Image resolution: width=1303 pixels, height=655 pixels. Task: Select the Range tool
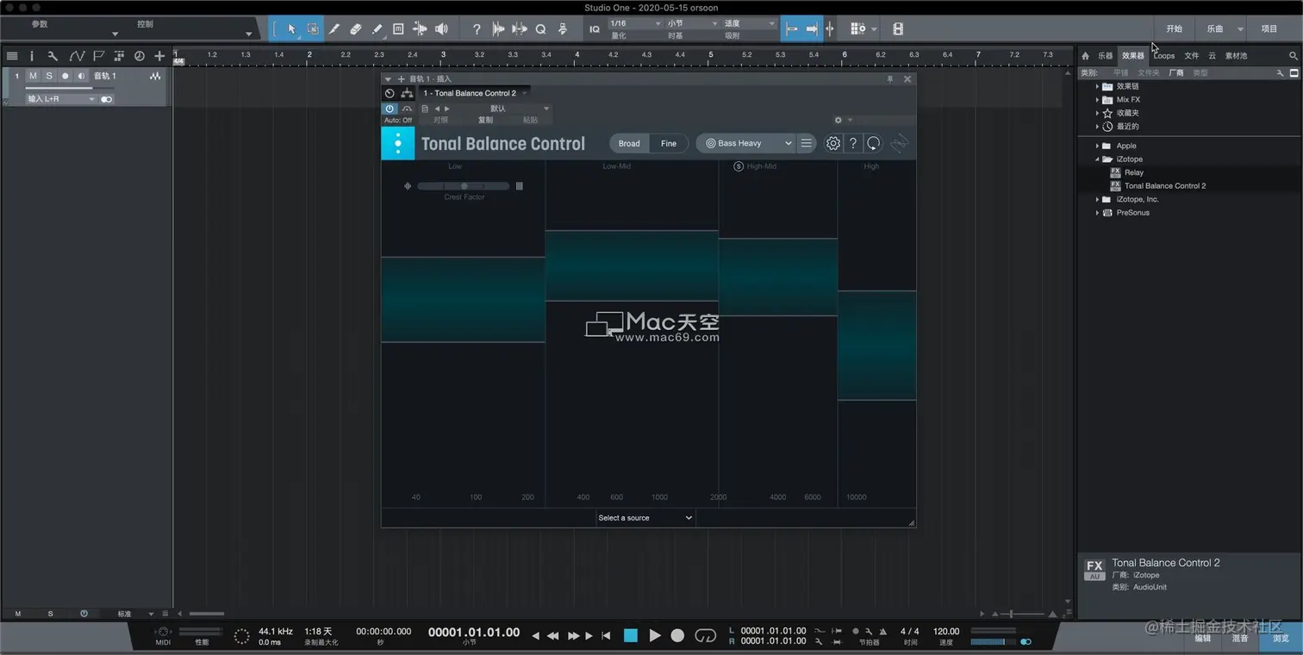point(313,28)
